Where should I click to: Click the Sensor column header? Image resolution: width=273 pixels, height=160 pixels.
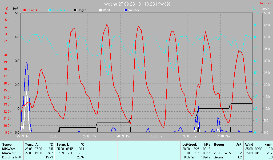tap(7, 144)
